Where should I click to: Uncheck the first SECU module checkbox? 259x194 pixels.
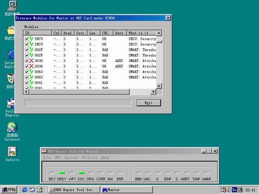tap(26, 39)
